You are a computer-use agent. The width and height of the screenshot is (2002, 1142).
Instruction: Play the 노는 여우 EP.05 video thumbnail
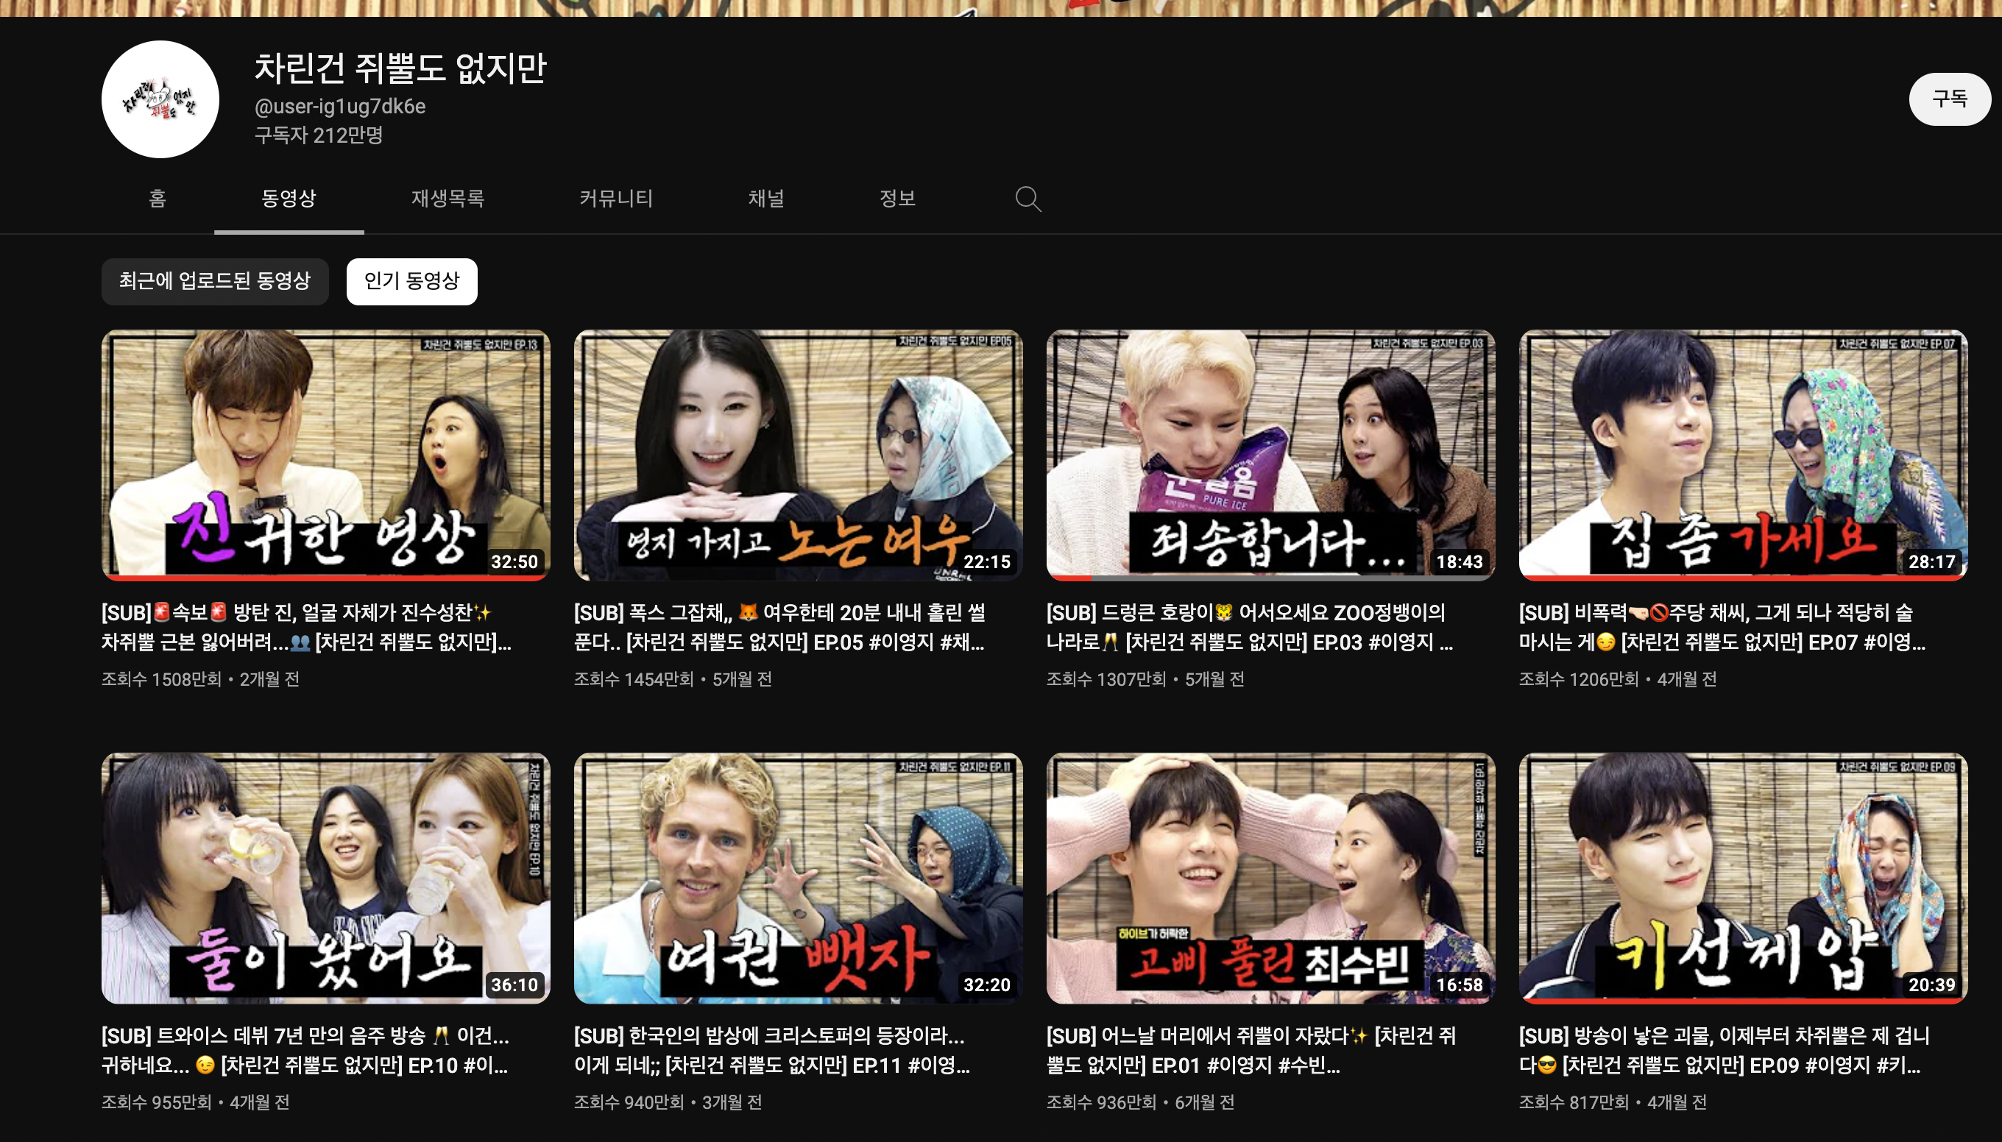(x=798, y=454)
